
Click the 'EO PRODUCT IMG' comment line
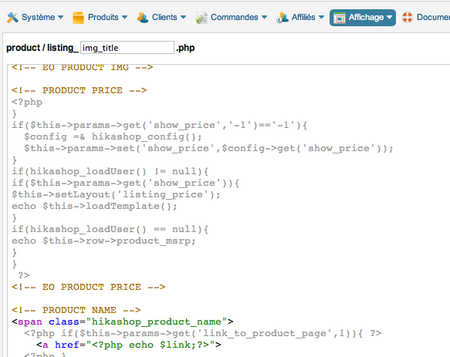pyautogui.click(x=82, y=67)
